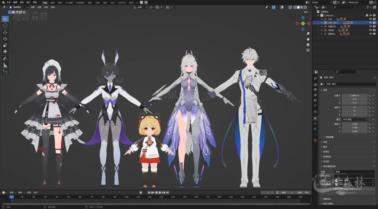
Task: Open the Output properties tab
Action: (x=315, y=90)
